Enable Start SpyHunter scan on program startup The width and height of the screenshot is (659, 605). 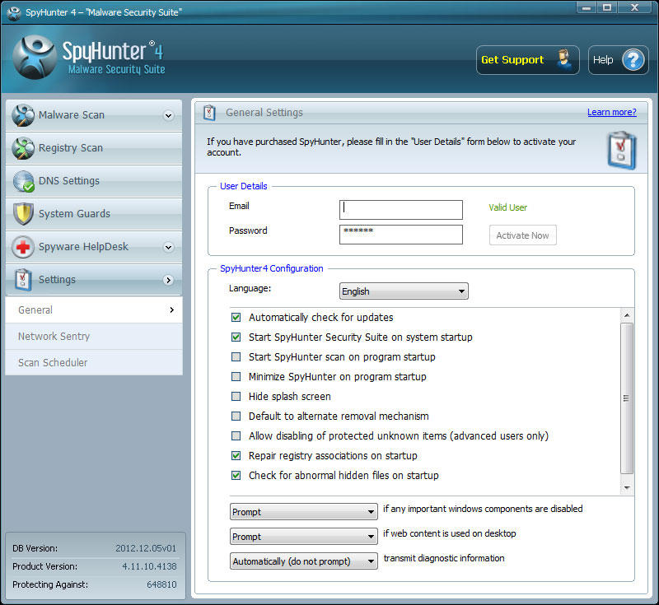236,357
